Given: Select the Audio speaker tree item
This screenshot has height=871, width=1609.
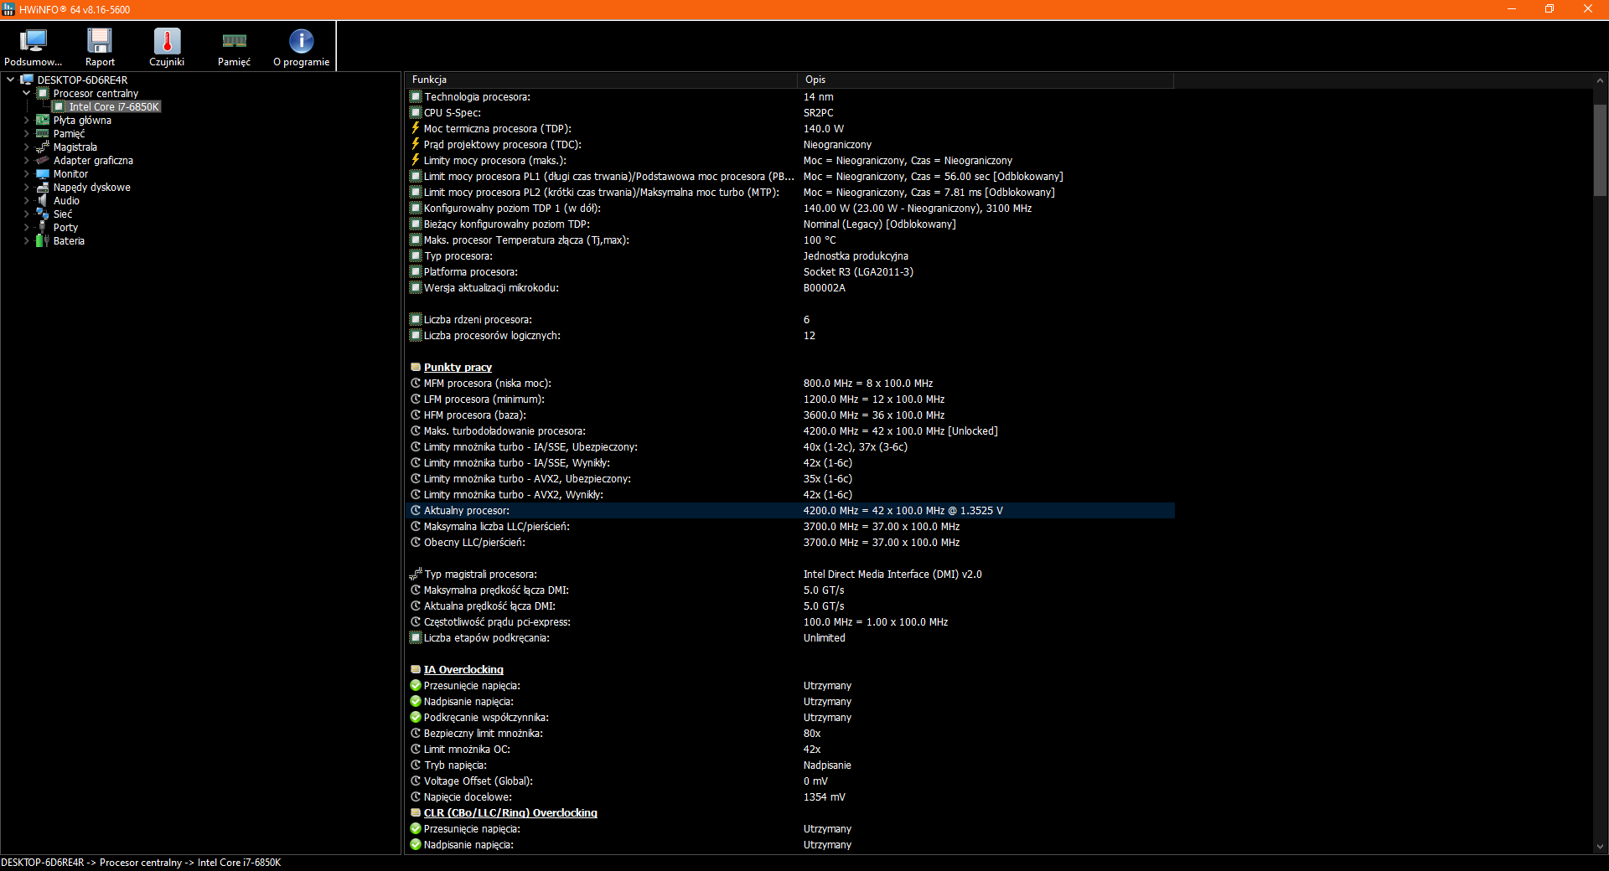Looking at the screenshot, I should (66, 201).
